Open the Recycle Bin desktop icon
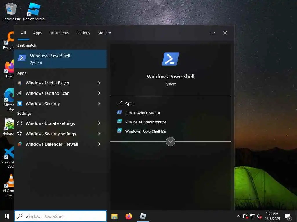 tap(11, 12)
